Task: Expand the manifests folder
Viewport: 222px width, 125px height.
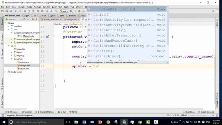Action: coord(8,26)
